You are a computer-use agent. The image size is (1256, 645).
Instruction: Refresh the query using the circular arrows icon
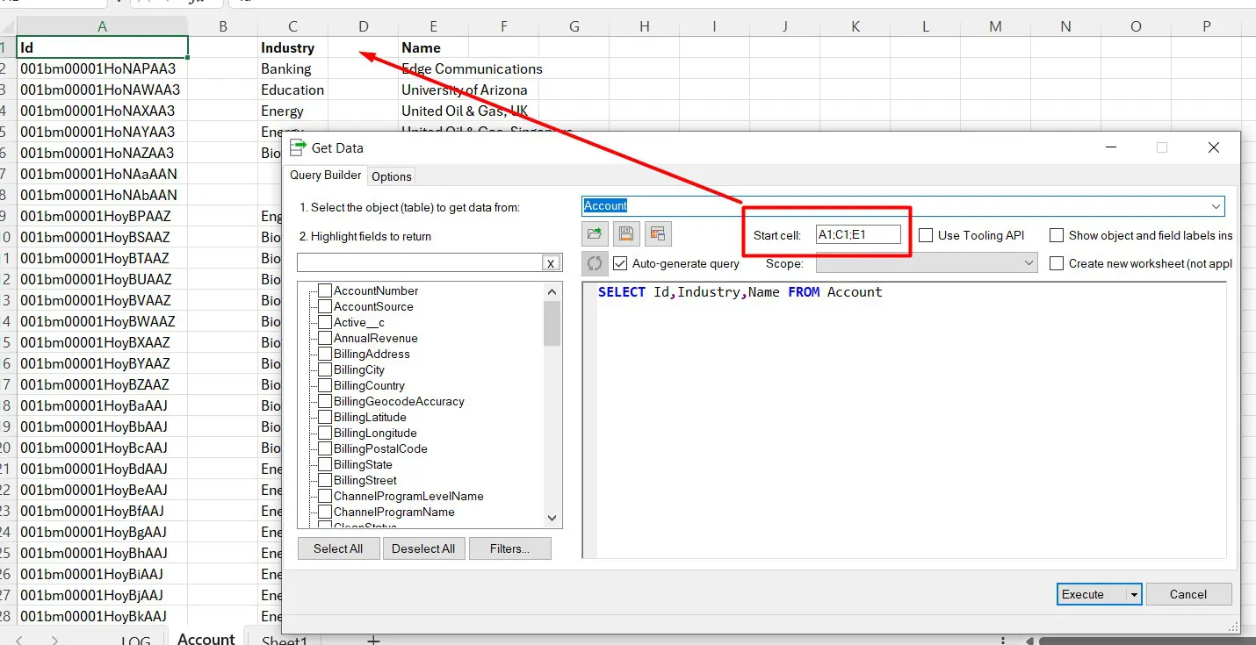595,263
